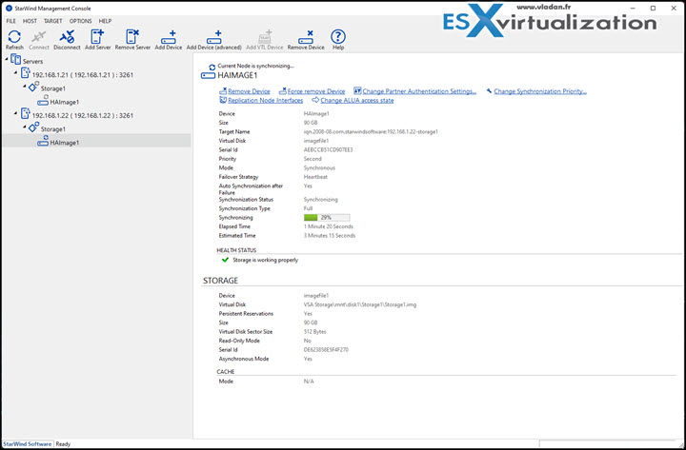Select 192.168.1.22 server in tree

[x=83, y=116]
